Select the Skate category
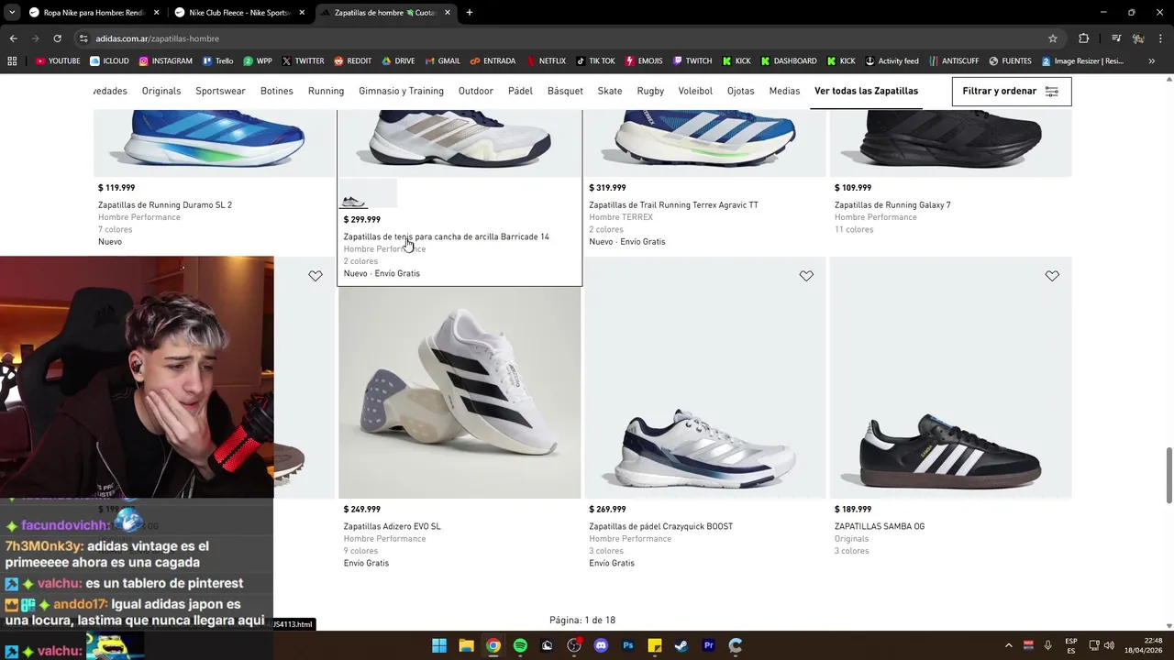This screenshot has height=660, width=1174. [610, 91]
